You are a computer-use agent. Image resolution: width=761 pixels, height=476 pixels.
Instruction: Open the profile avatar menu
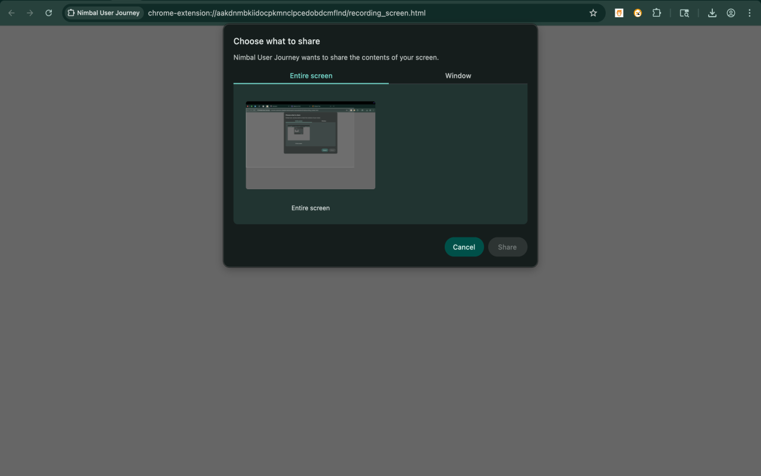731,12
